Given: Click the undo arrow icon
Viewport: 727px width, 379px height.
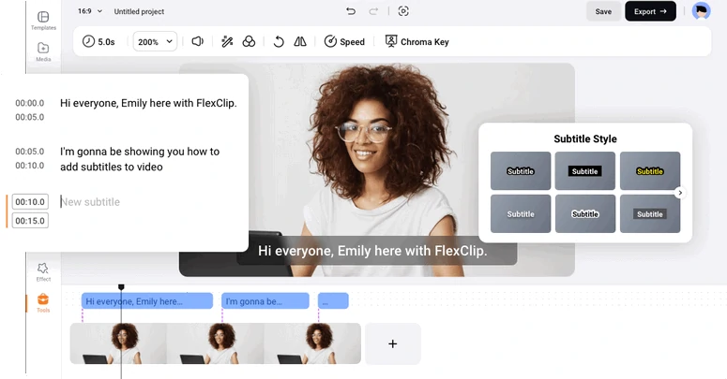Looking at the screenshot, I should [x=351, y=11].
